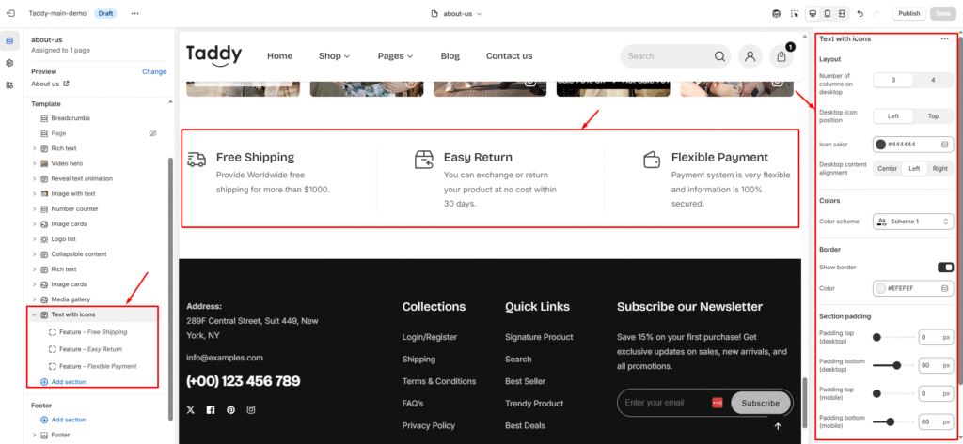
Task: Collapse the Text with icons section
Action: (x=35, y=314)
